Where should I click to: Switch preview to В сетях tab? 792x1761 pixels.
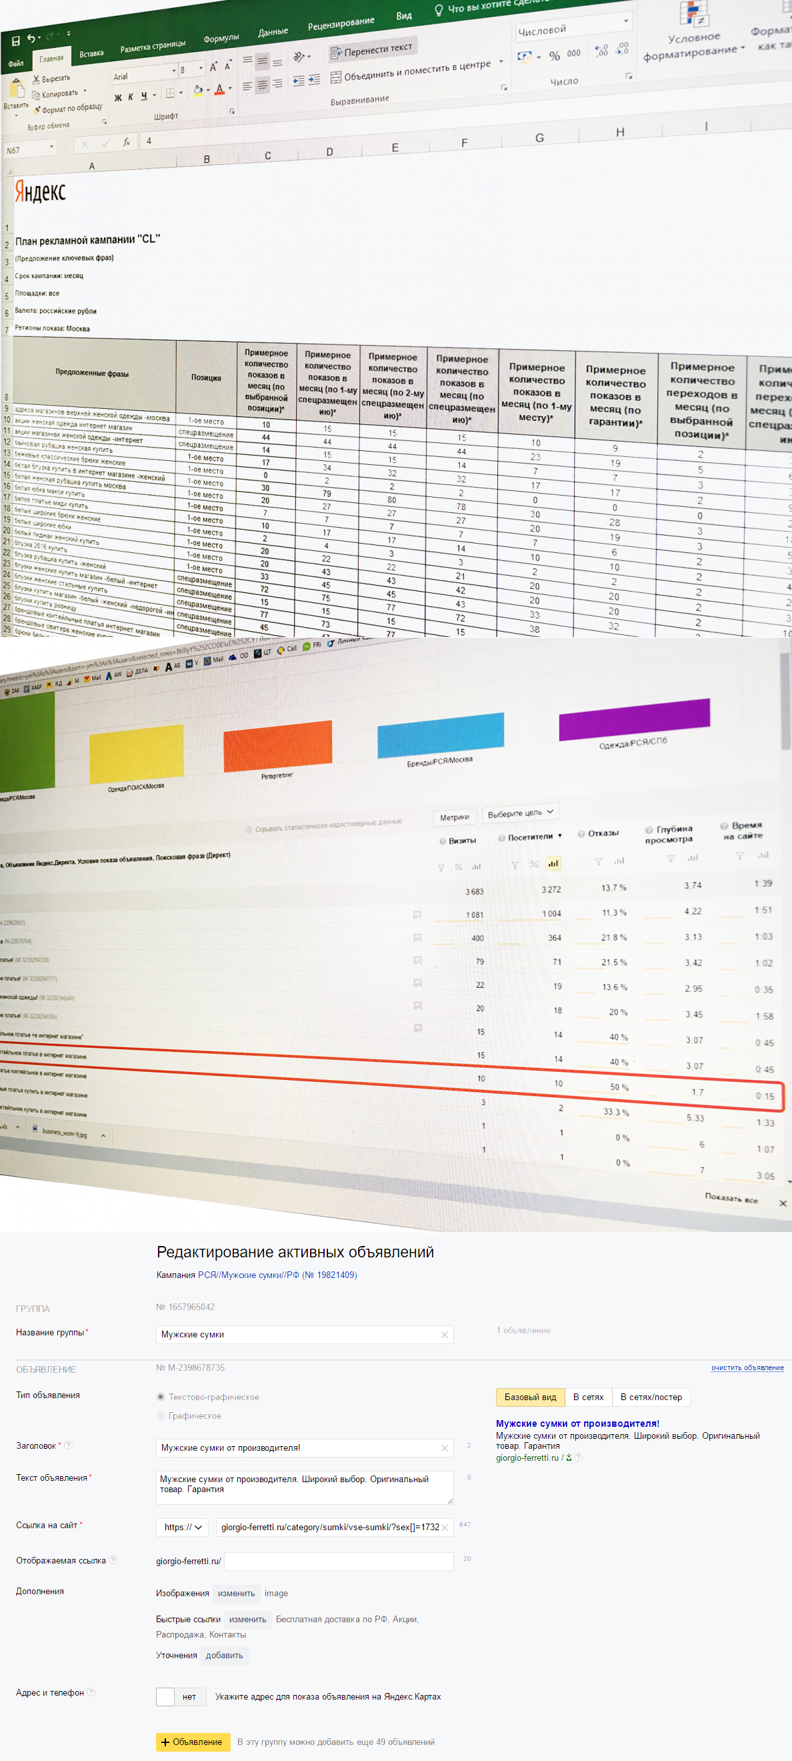click(589, 1397)
